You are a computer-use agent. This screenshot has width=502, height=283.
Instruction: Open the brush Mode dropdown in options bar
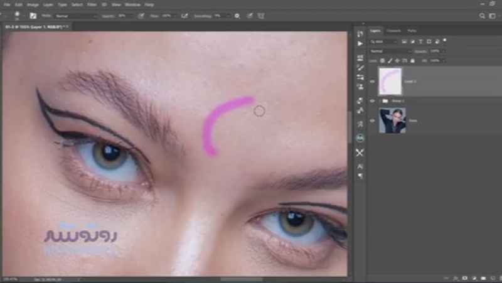(77, 16)
